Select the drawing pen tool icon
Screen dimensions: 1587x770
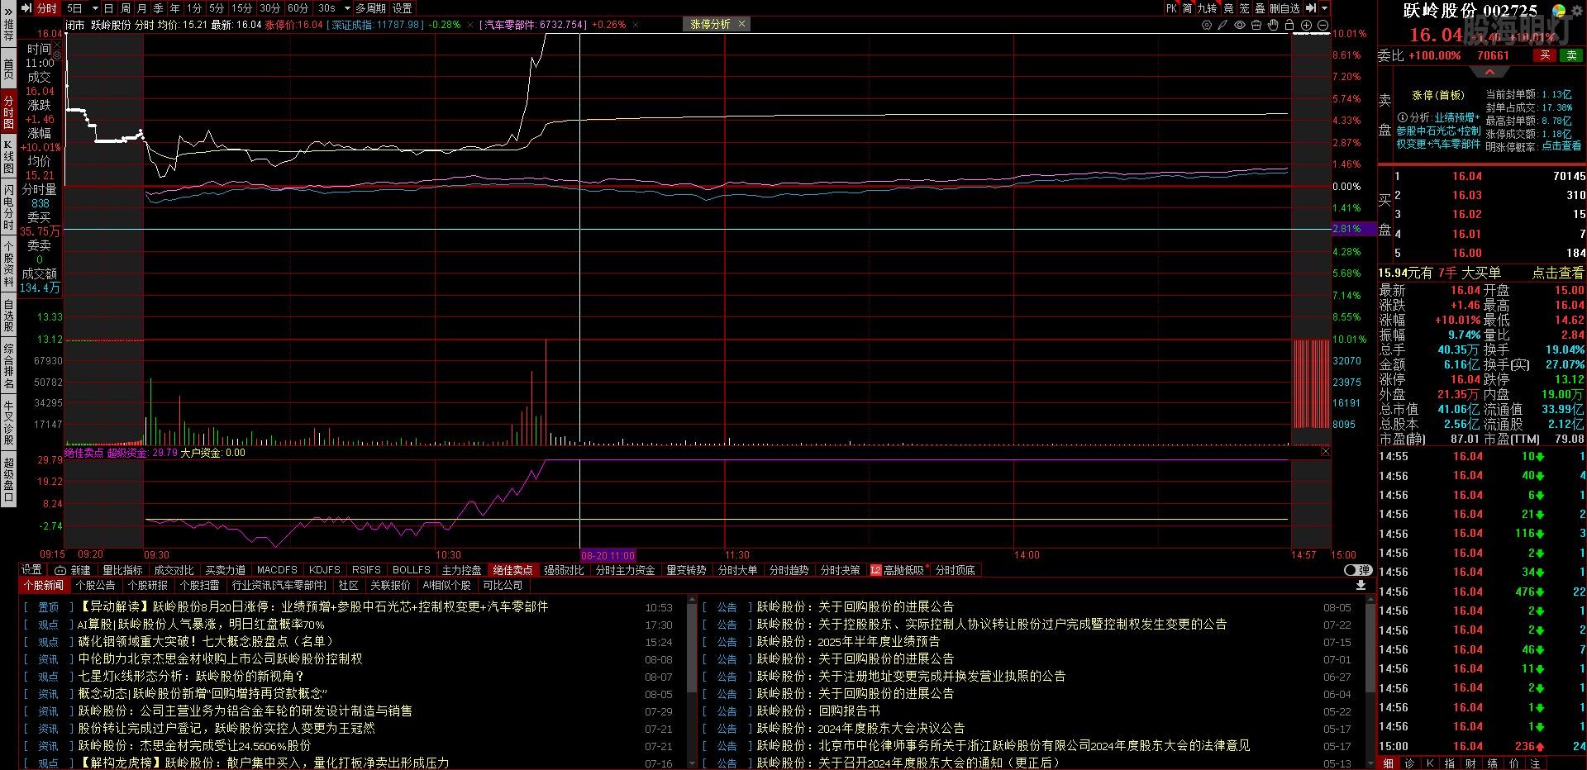(x=1222, y=25)
